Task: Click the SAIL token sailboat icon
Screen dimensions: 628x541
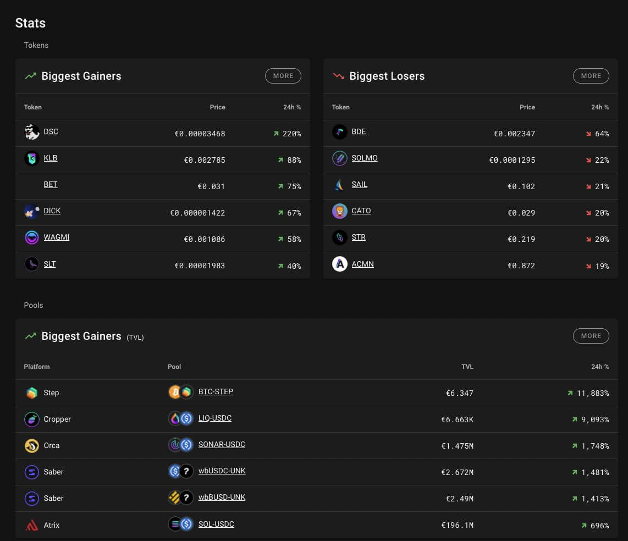Action: [340, 185]
